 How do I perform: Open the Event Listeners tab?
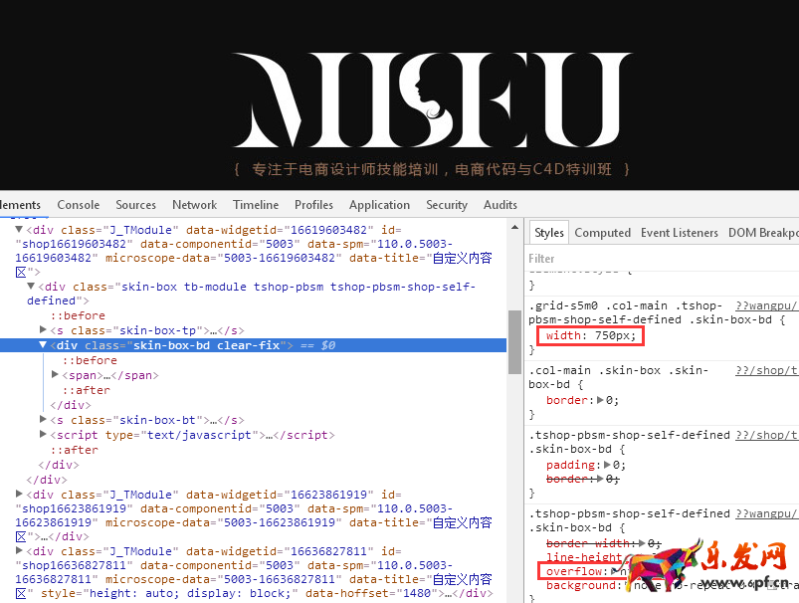(680, 233)
